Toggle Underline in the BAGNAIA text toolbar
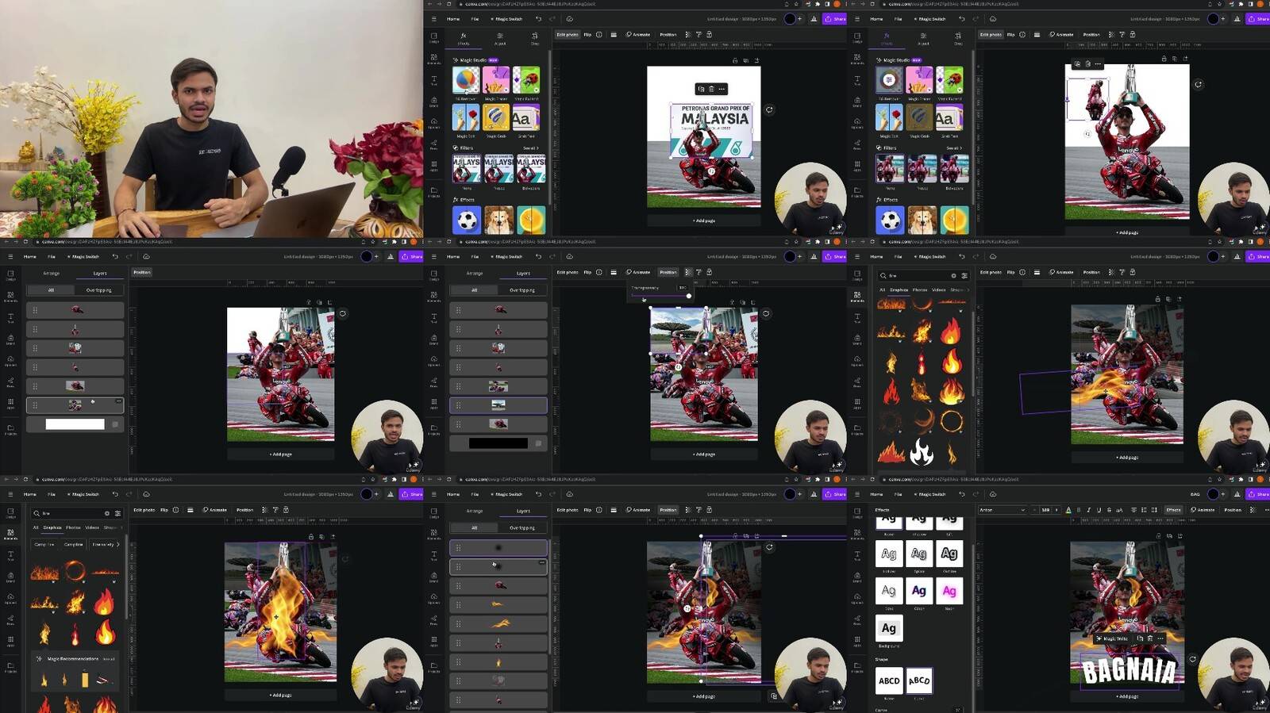This screenshot has width=1270, height=713. tap(1099, 510)
